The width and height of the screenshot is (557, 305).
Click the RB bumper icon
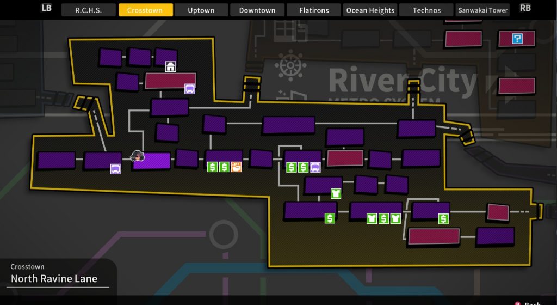click(x=525, y=8)
